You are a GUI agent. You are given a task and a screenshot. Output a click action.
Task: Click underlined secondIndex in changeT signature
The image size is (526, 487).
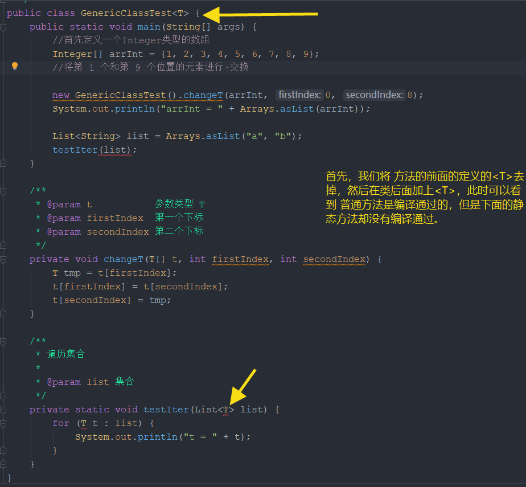pos(334,259)
